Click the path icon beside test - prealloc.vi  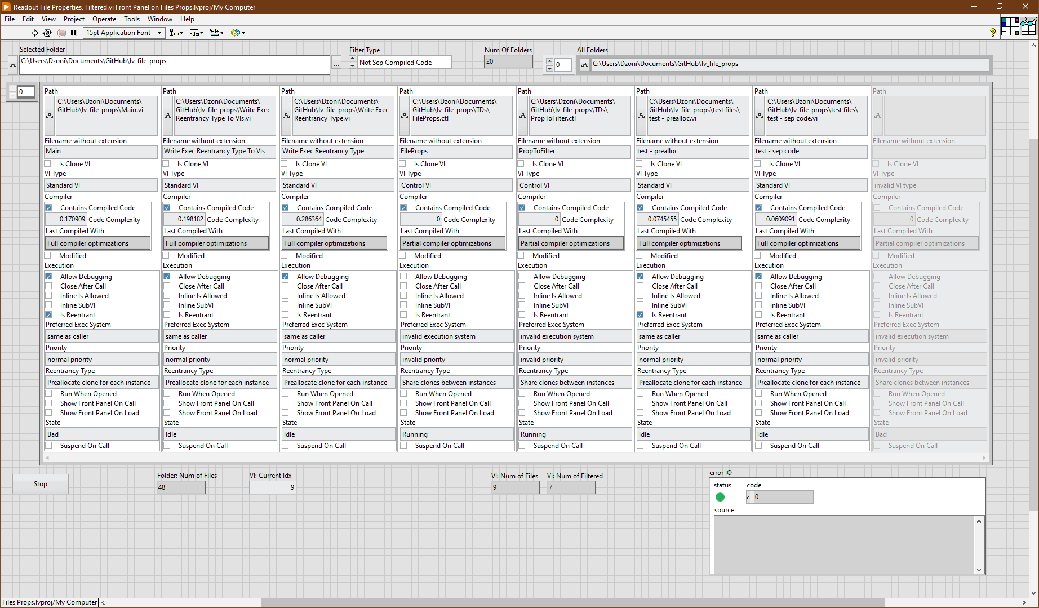pos(641,116)
